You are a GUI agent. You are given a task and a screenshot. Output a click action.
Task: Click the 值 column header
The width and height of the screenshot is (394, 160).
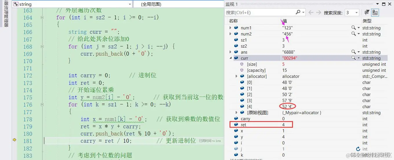click(x=285, y=21)
